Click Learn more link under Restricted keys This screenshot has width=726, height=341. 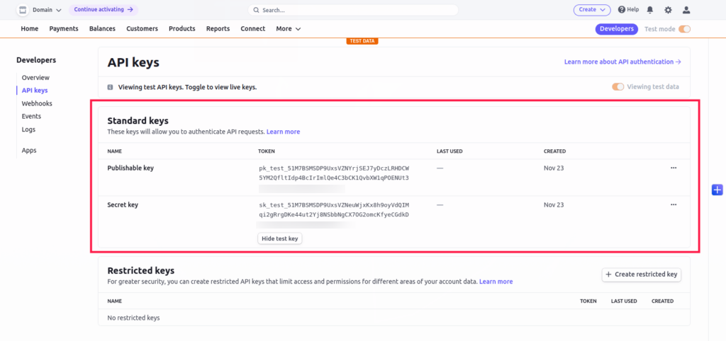[496, 282]
